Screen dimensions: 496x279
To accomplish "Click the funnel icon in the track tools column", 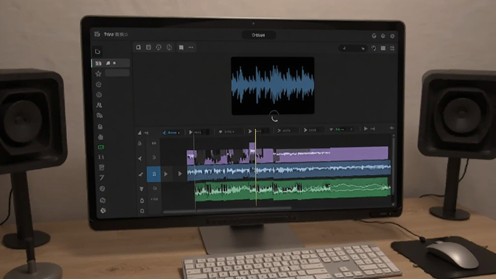I will coord(141,189).
